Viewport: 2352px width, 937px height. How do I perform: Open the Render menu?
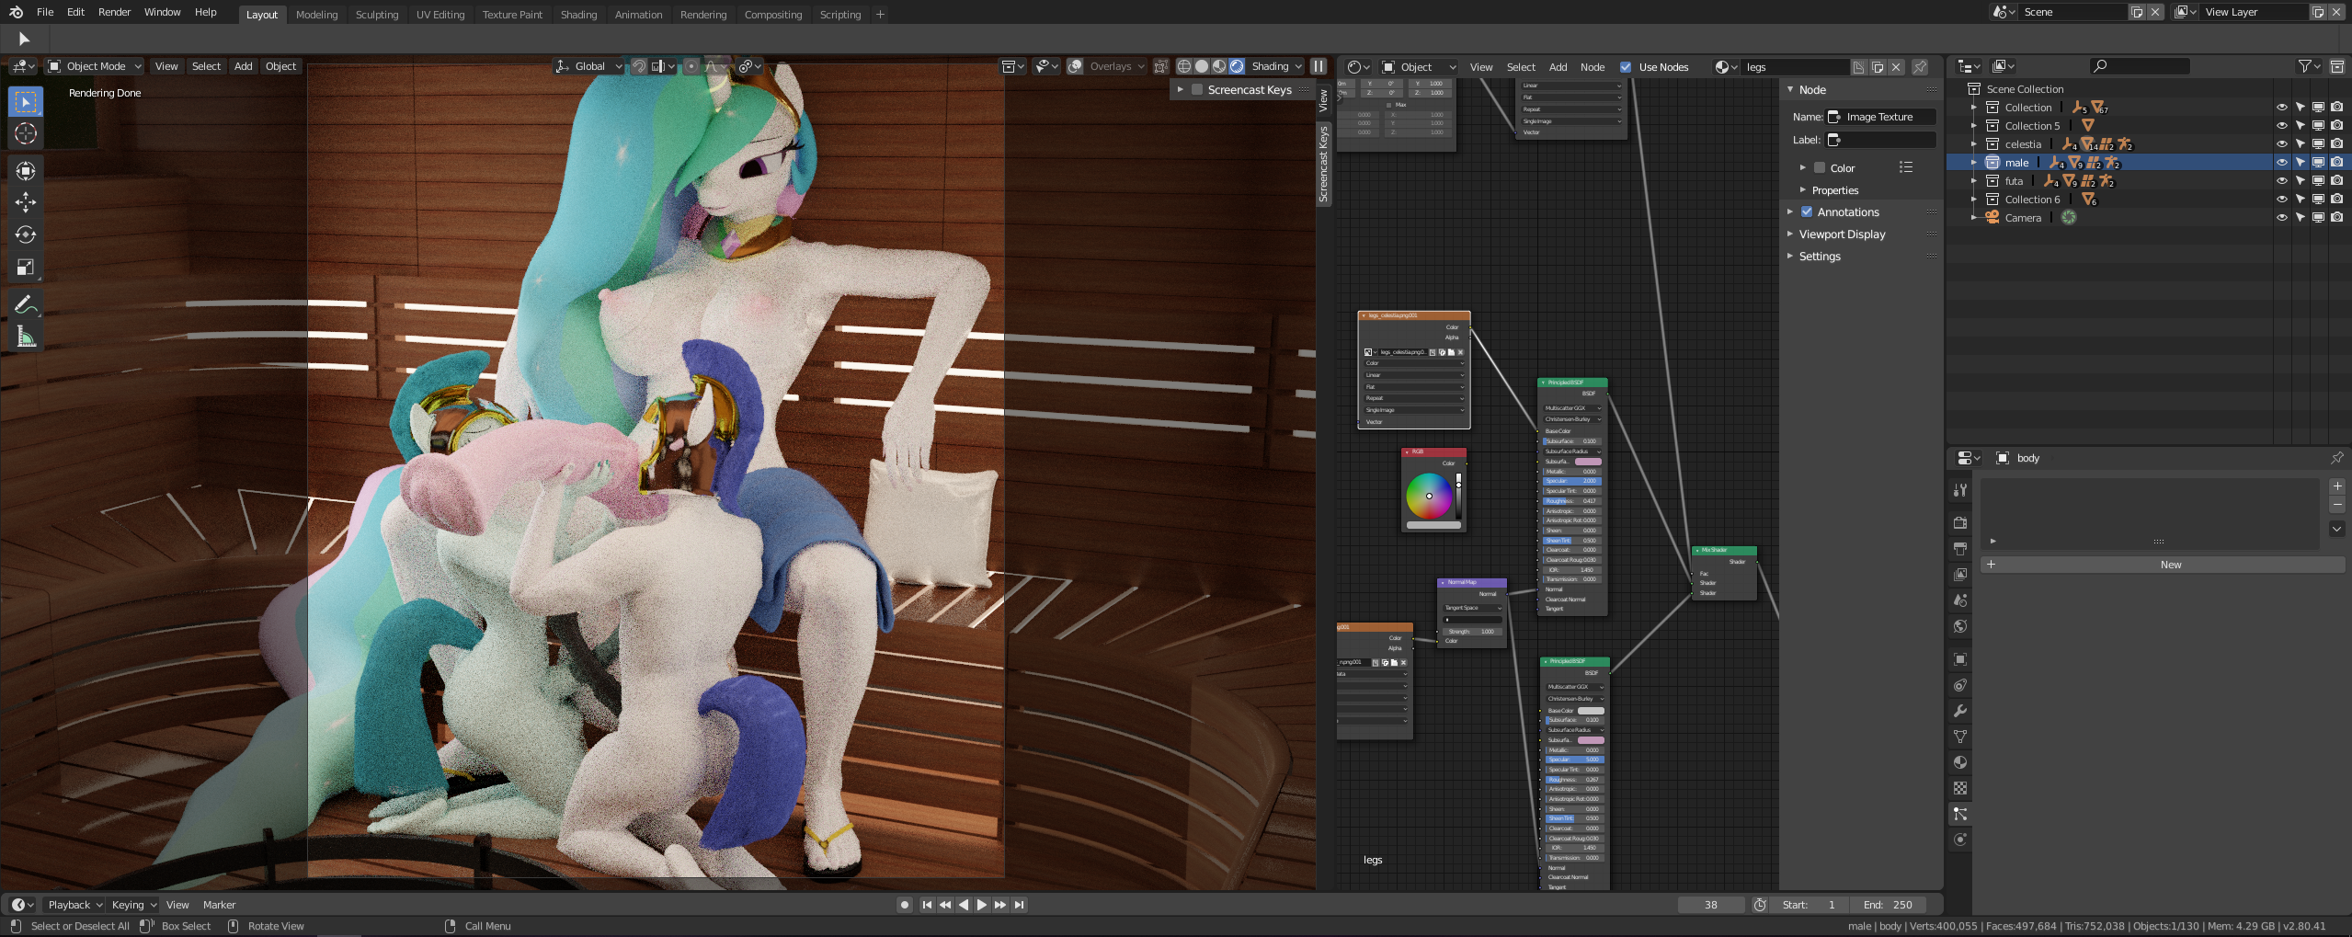(114, 12)
